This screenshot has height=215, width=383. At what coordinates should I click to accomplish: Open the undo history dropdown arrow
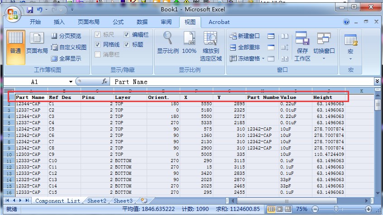[x=47, y=10]
